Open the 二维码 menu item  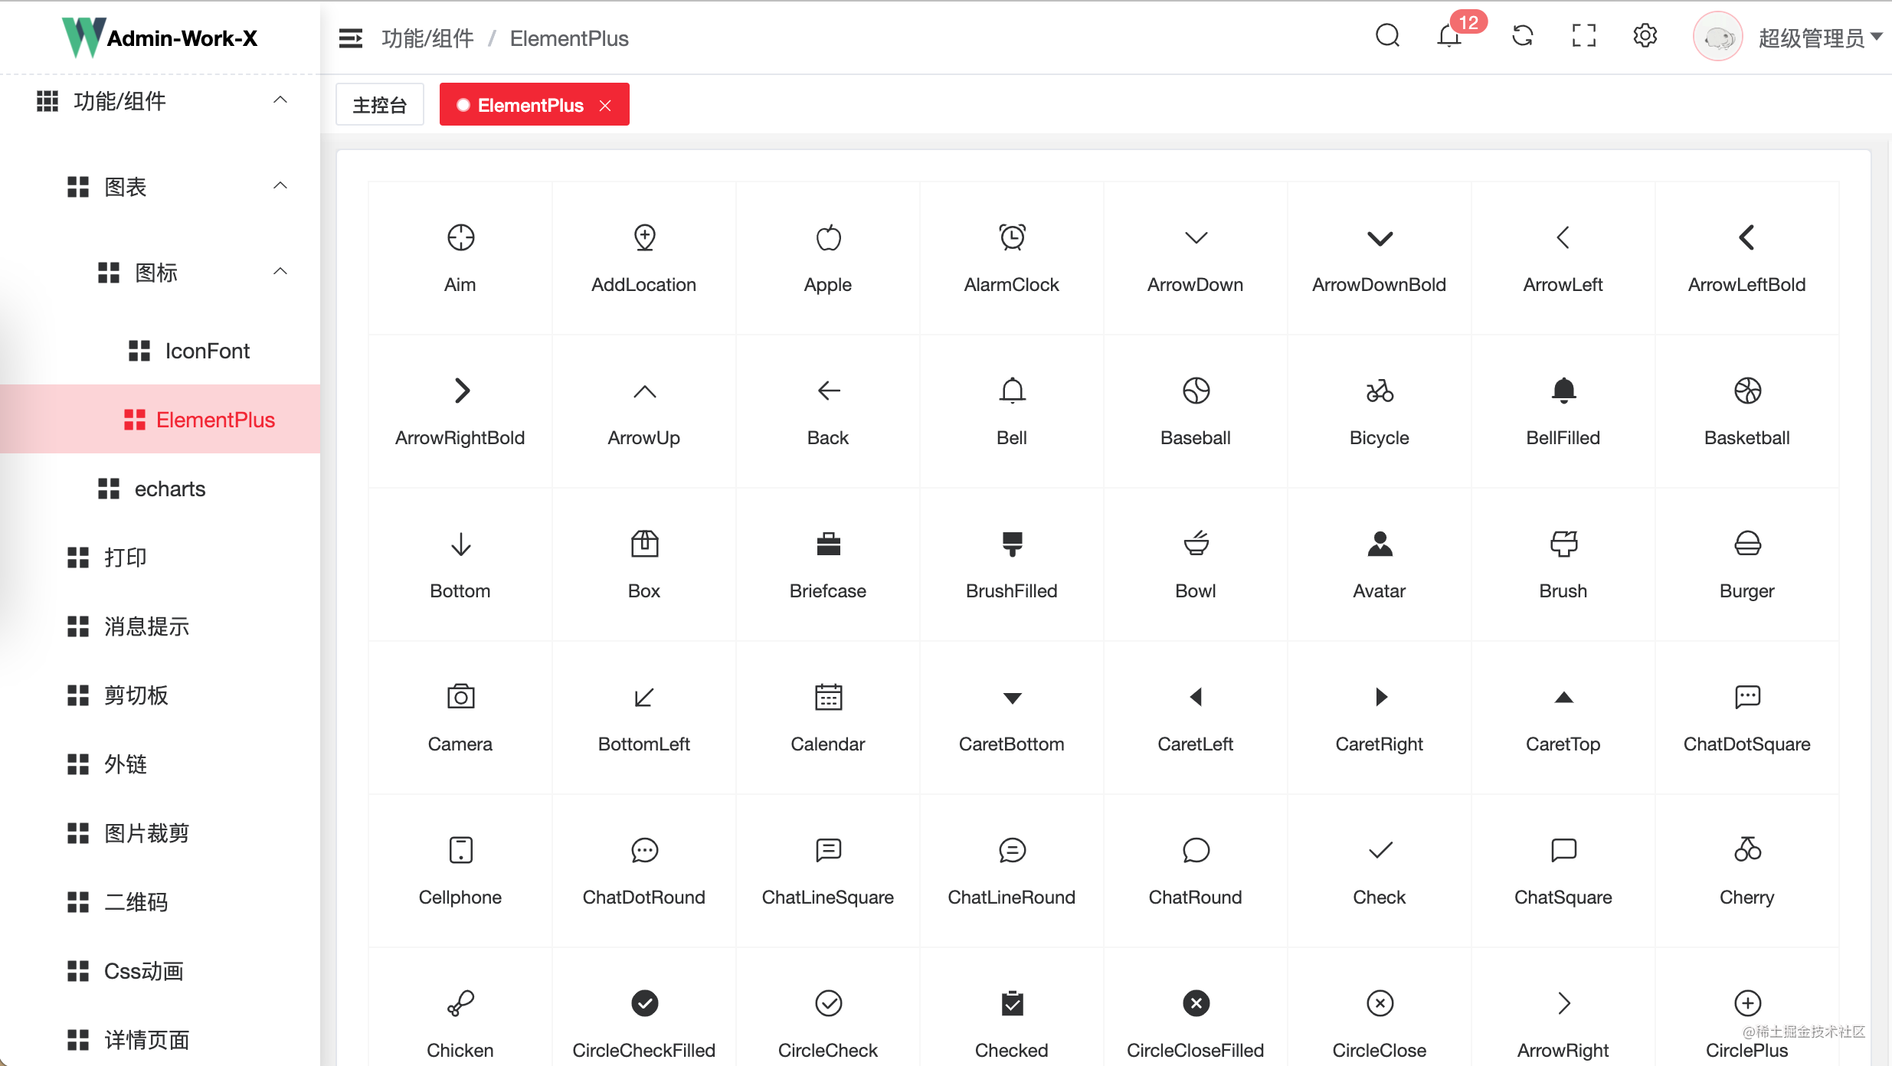(x=160, y=902)
